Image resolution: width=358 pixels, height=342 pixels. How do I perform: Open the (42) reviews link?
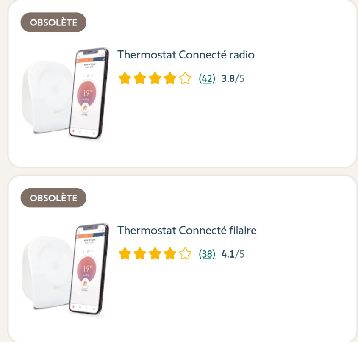[207, 78]
